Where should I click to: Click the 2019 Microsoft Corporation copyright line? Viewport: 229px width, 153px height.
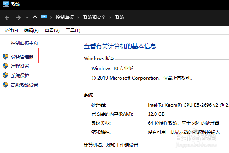pos(142,78)
